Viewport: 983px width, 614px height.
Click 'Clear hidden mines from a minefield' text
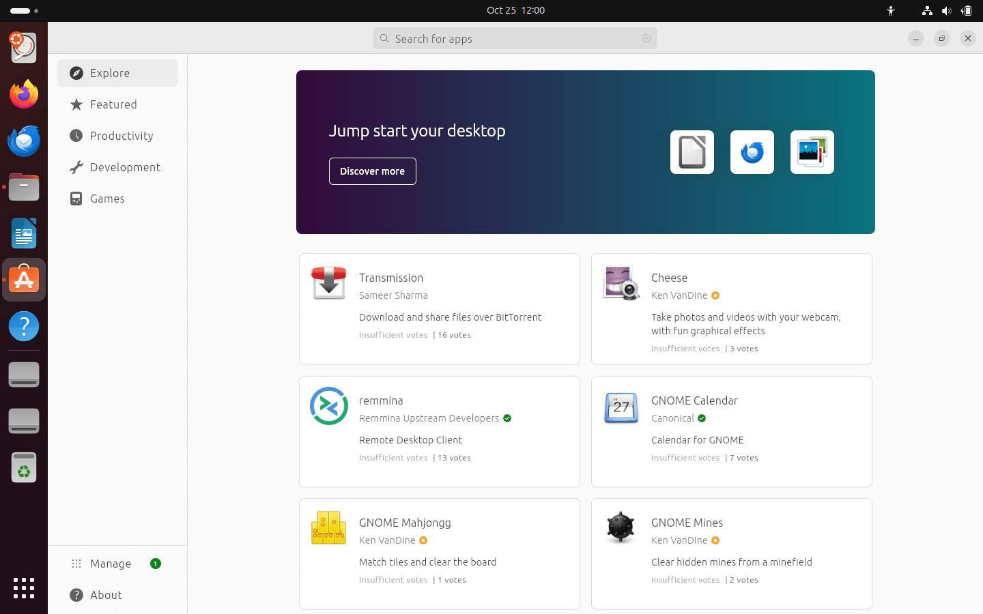point(732,562)
